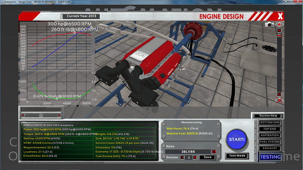This screenshot has height=170, width=303.
Task: Click the up arrow on zoom bar
Action: coord(279,31)
